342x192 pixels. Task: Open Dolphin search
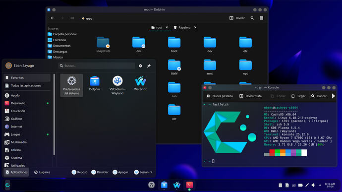pos(252,18)
